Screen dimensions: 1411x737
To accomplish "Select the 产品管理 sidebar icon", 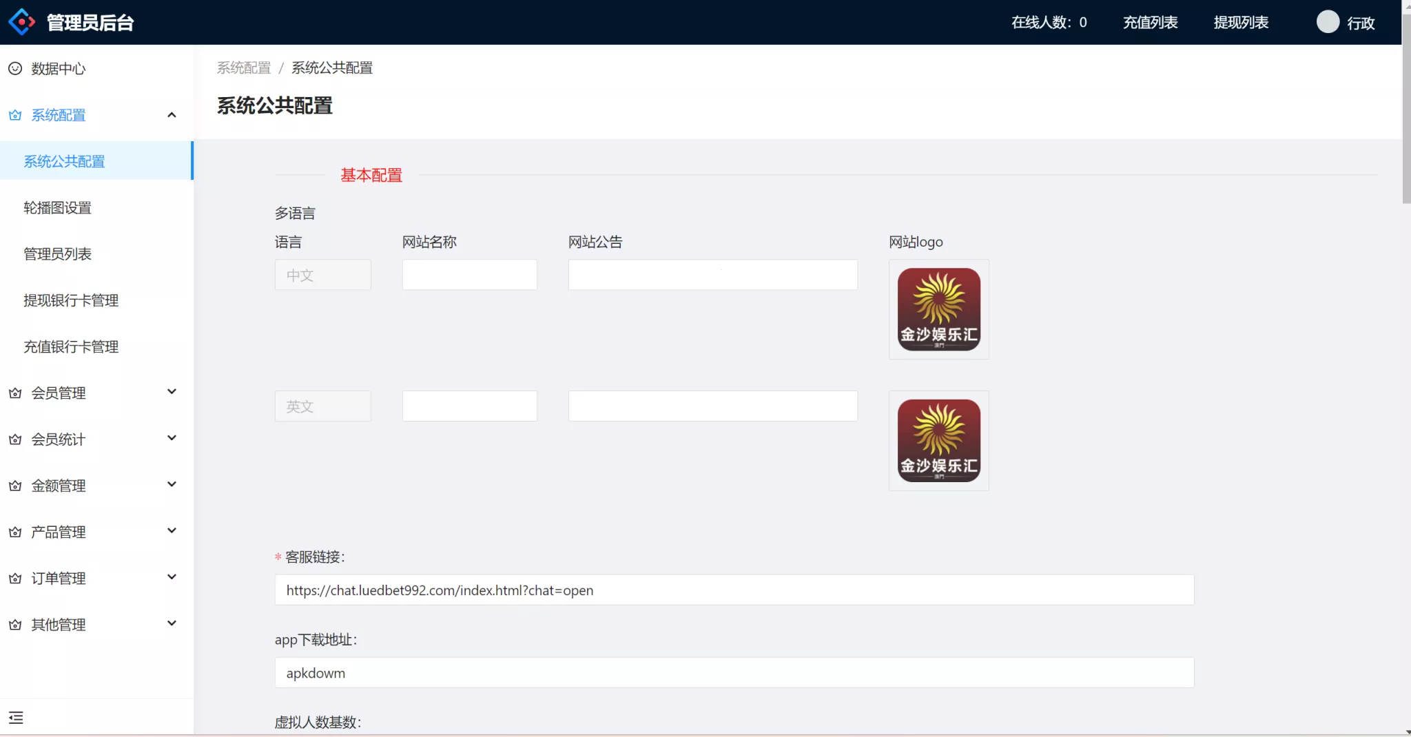I will [x=15, y=531].
